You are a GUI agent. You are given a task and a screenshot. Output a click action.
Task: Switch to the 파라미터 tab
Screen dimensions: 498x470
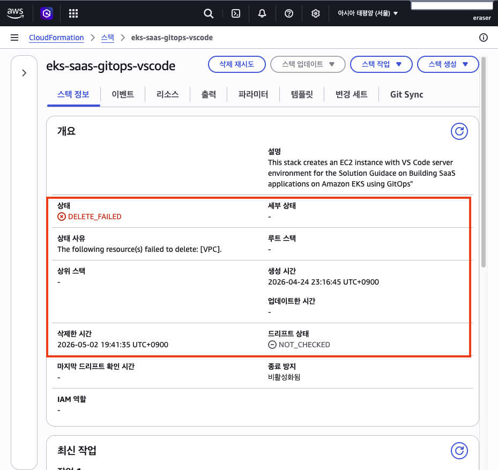[x=253, y=94]
